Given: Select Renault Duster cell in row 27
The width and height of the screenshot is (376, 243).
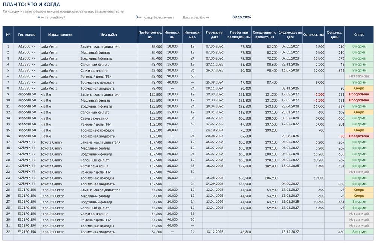Looking at the screenshot, I should tap(60, 202).
